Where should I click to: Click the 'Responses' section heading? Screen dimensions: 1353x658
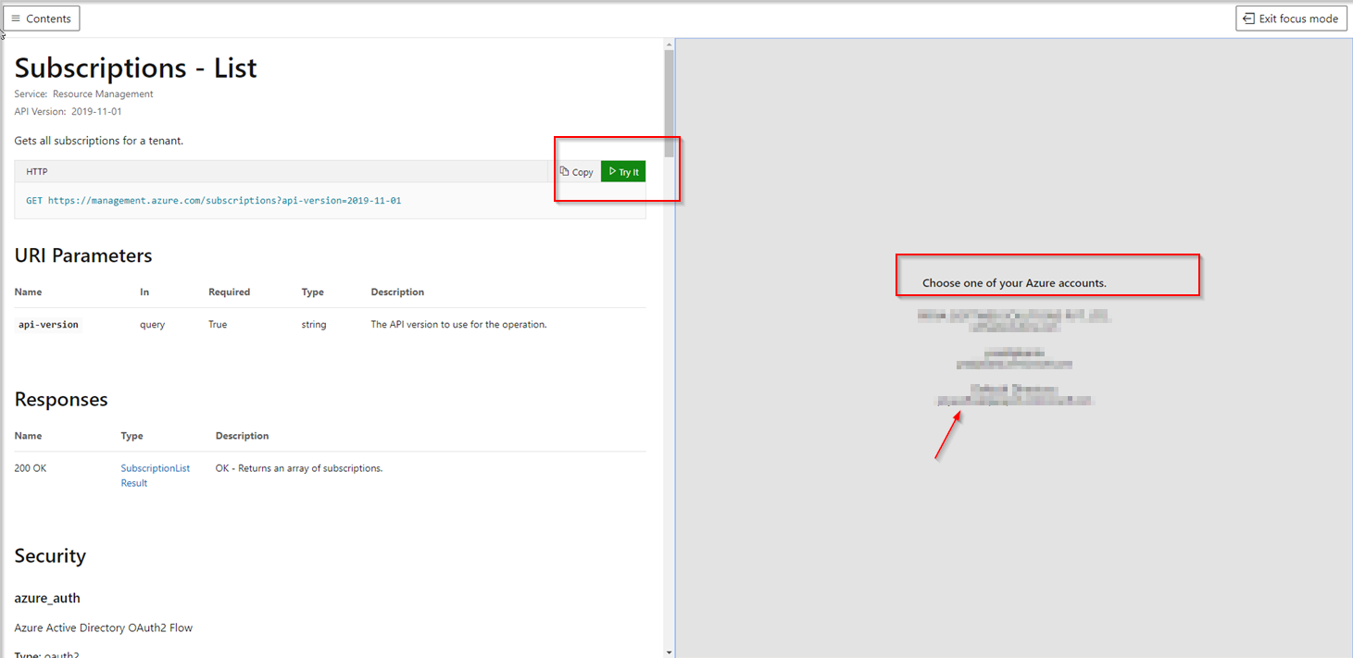(61, 400)
